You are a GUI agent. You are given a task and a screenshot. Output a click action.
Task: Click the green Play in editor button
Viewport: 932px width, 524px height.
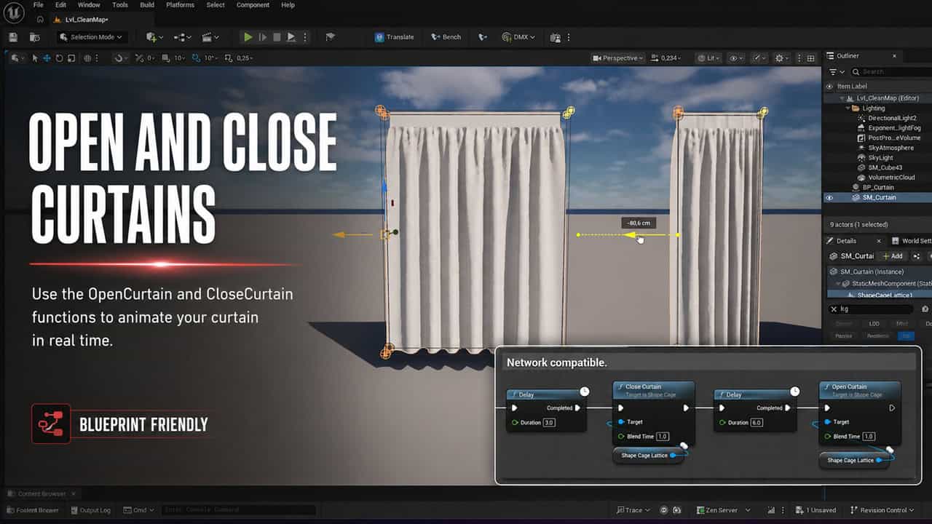[248, 37]
